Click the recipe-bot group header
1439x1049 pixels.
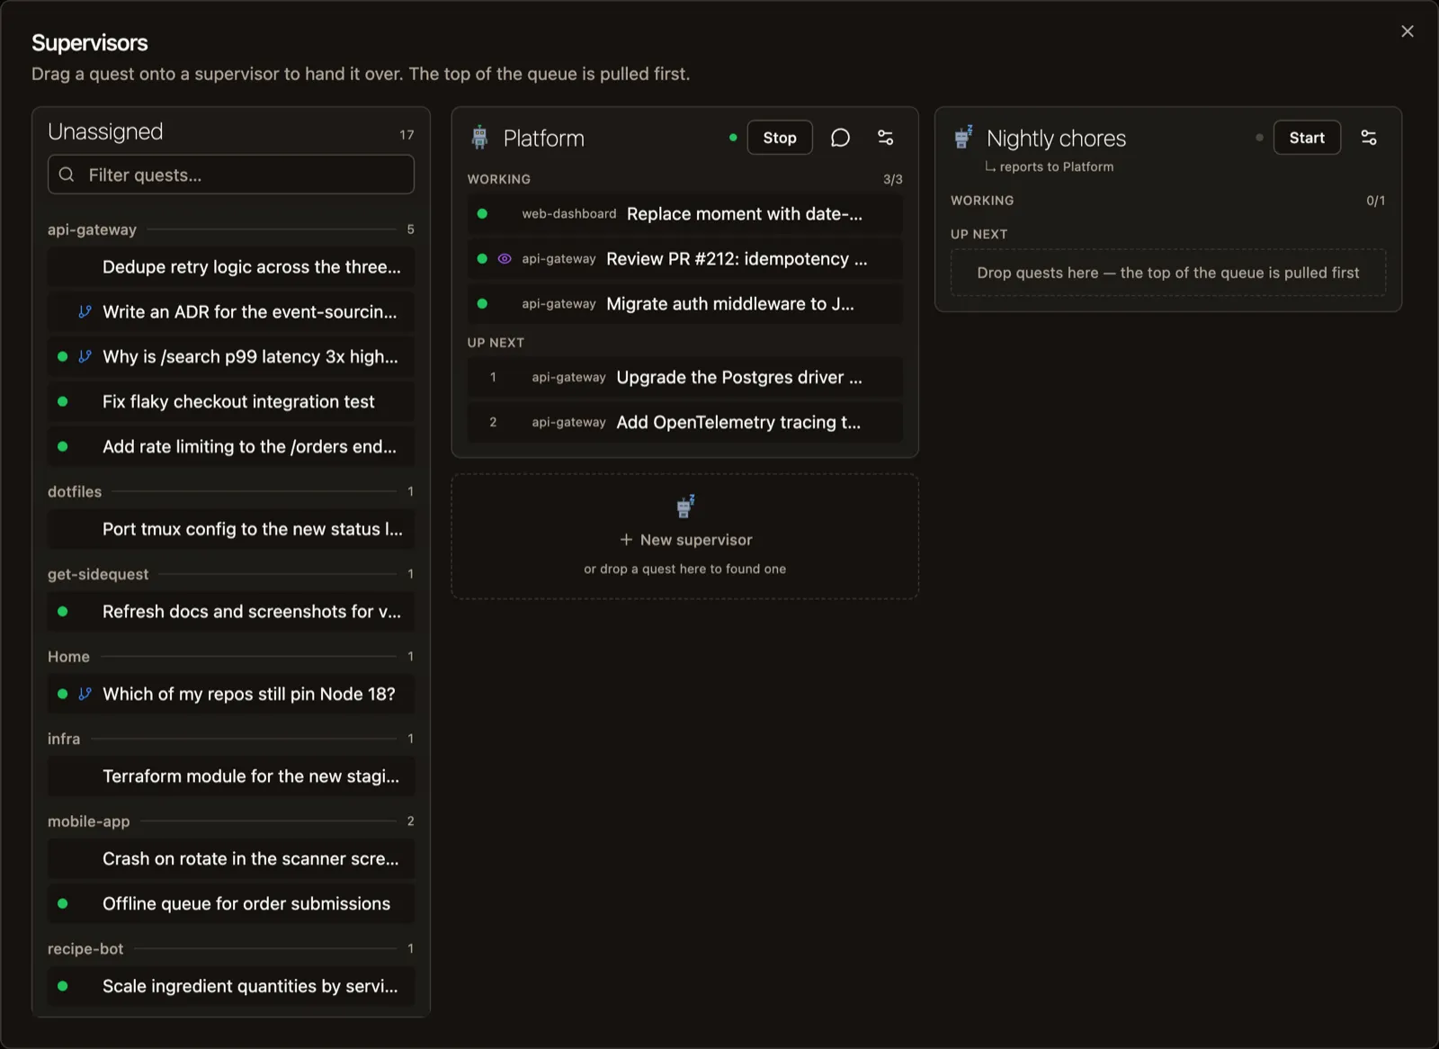(x=231, y=949)
